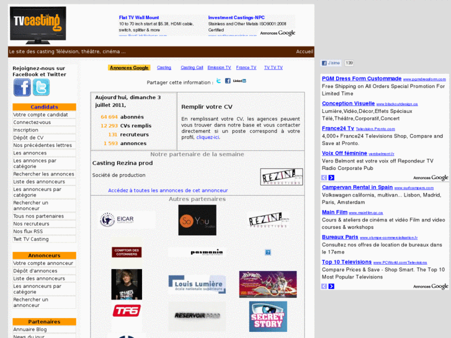Open the Rezina logo under Autres partenaires

point(268,220)
